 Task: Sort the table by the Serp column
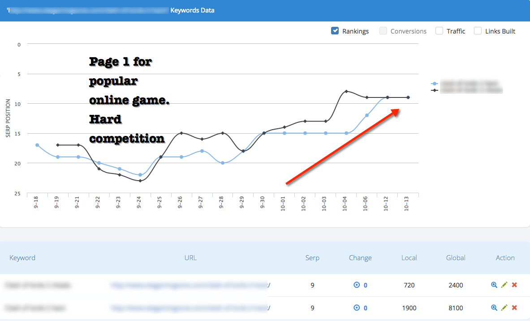[312, 258]
